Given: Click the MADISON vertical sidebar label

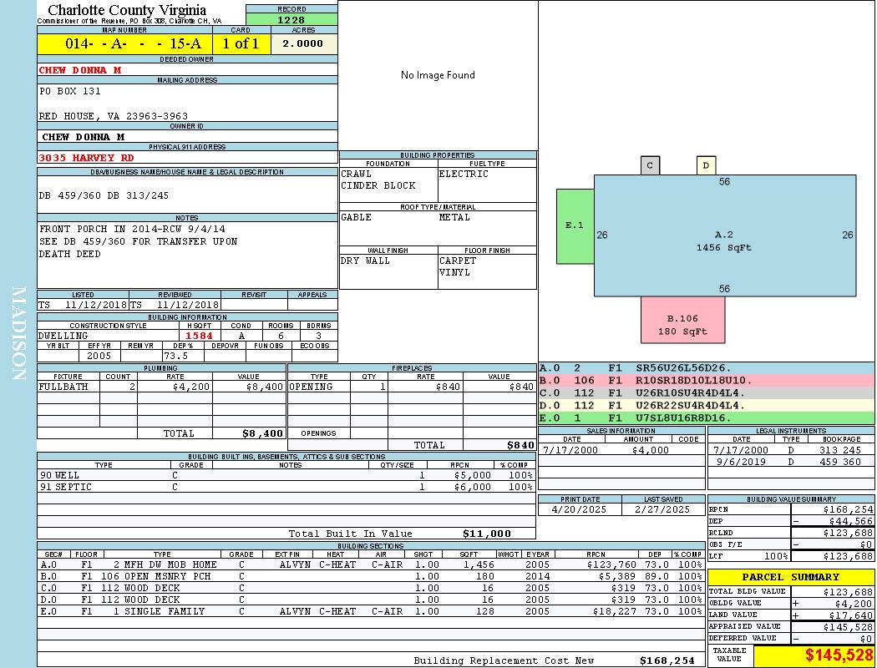Looking at the screenshot, I should pyautogui.click(x=19, y=334).
